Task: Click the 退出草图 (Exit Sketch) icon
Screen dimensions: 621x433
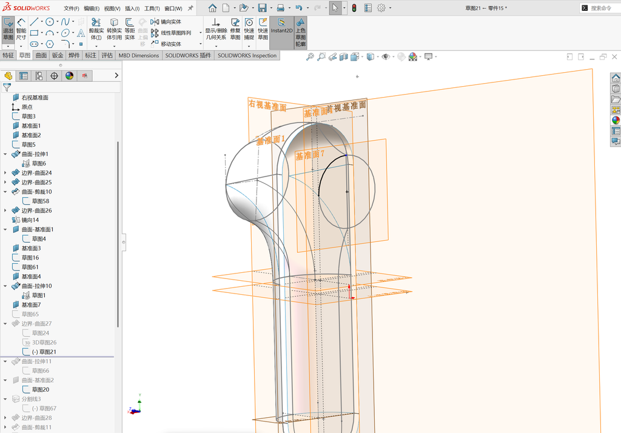Action: click(x=8, y=29)
